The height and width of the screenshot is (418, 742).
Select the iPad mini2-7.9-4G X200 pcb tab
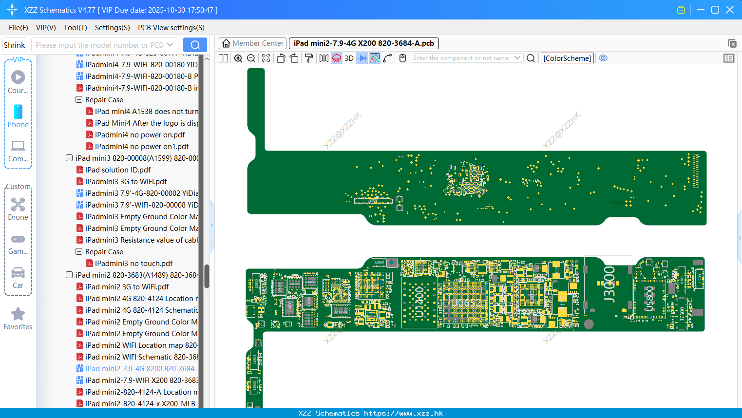(x=364, y=43)
